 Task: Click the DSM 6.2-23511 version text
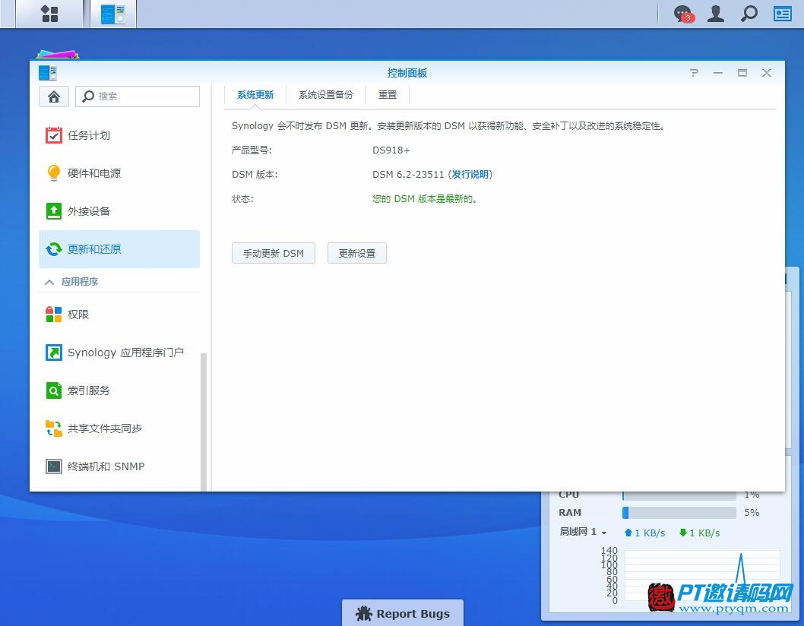pyautogui.click(x=408, y=174)
